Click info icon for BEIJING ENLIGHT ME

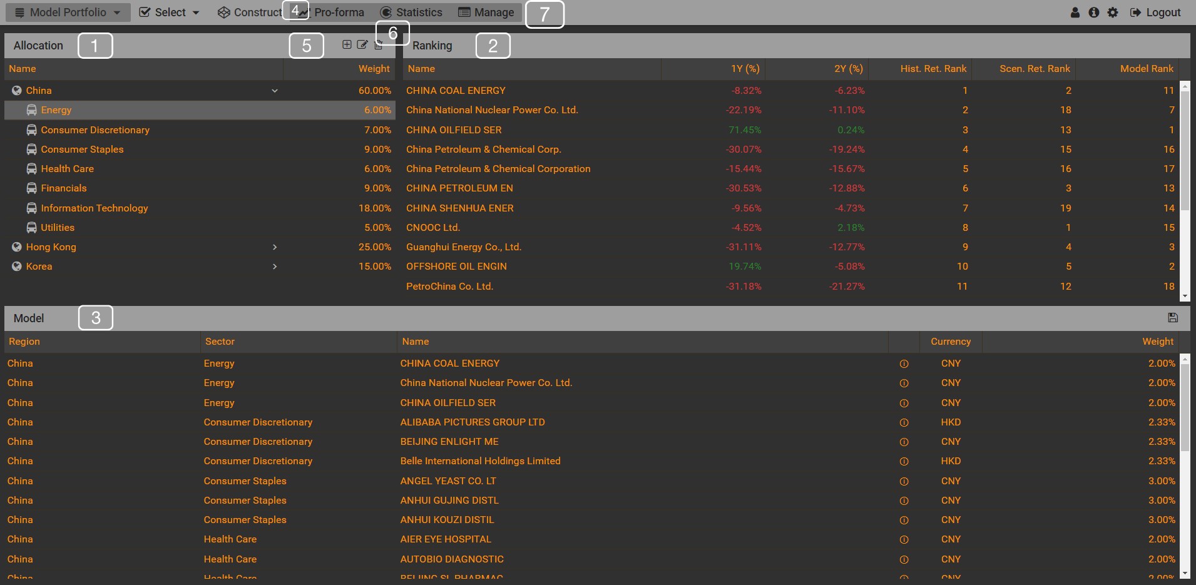(904, 442)
